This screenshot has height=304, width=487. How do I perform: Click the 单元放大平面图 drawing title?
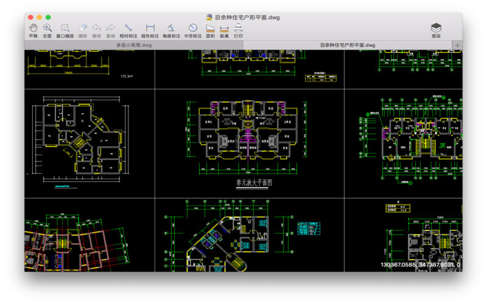coord(254,182)
